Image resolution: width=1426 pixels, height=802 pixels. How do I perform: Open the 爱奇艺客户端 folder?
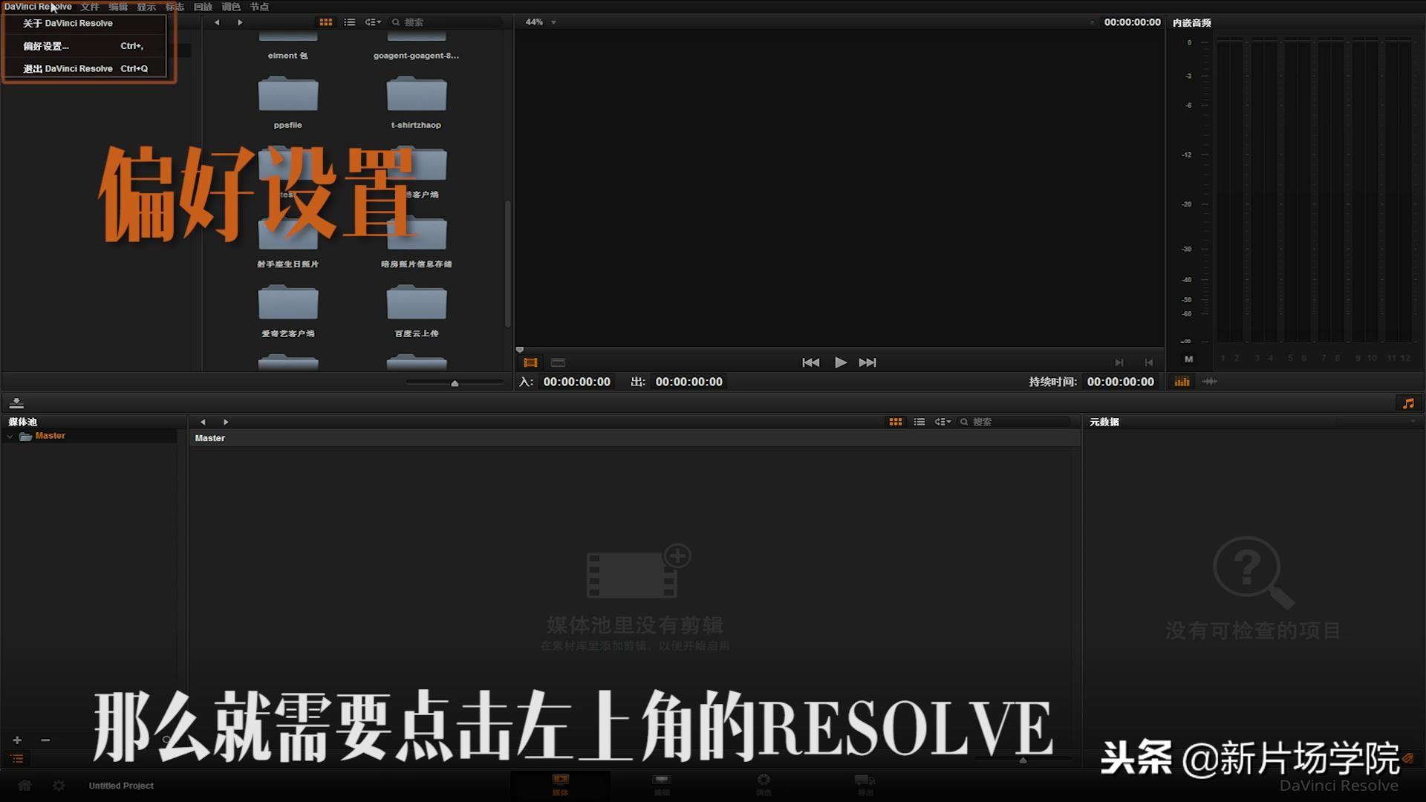pyautogui.click(x=288, y=312)
